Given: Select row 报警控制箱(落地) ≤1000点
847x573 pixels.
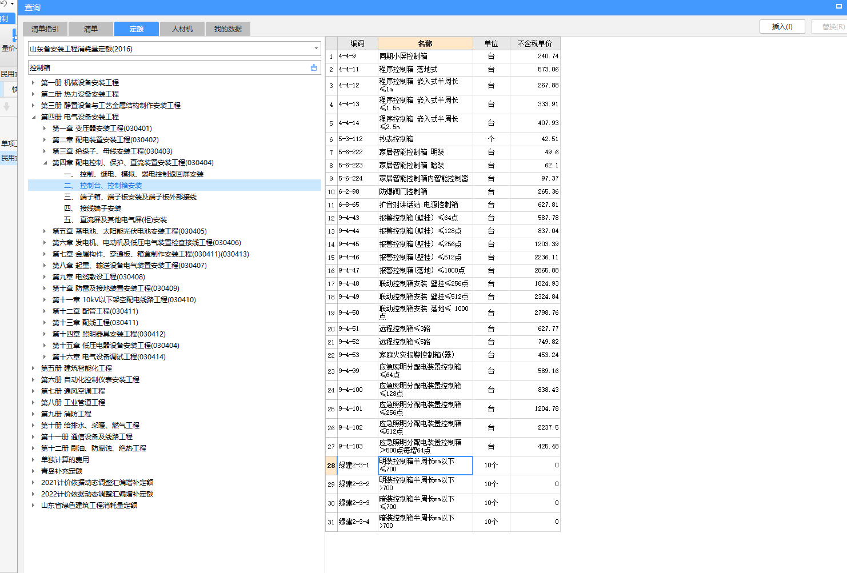Looking at the screenshot, I should [x=425, y=270].
